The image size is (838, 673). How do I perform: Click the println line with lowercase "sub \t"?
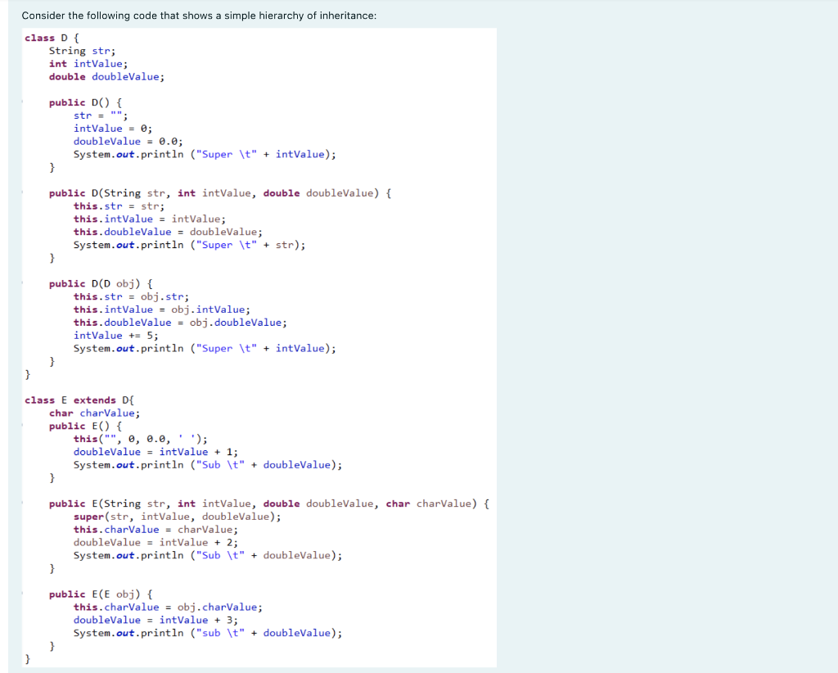[x=208, y=633]
